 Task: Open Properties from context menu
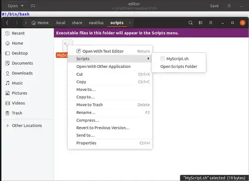point(110,143)
